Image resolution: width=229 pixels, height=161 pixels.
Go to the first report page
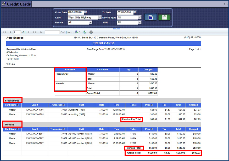coord(4,32)
